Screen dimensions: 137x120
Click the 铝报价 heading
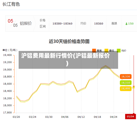26,23
